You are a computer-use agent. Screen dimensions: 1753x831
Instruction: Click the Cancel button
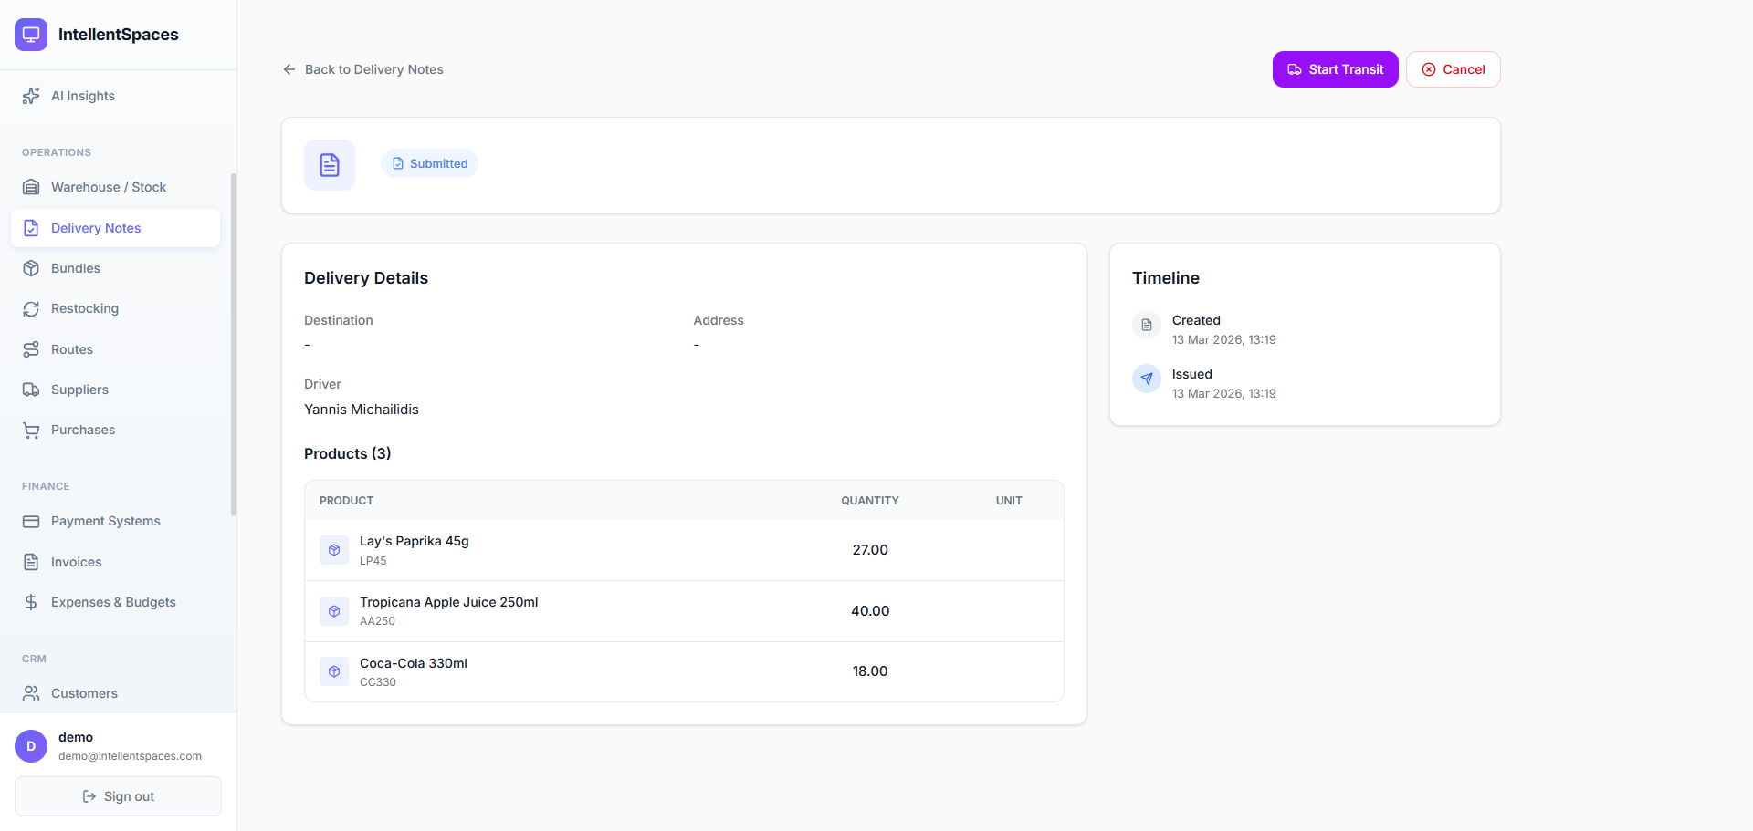click(1453, 69)
